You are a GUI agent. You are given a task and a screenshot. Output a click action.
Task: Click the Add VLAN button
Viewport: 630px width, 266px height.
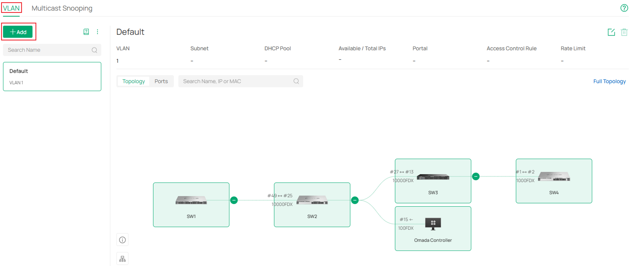(x=18, y=32)
